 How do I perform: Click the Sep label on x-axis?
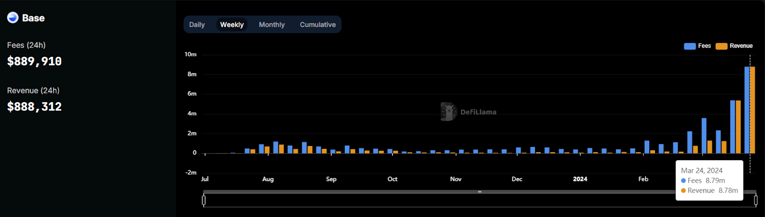(331, 179)
